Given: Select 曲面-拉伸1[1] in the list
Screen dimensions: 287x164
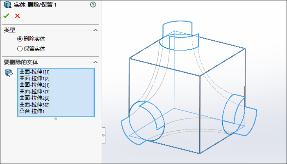Looking at the screenshot, I should tap(34, 72).
